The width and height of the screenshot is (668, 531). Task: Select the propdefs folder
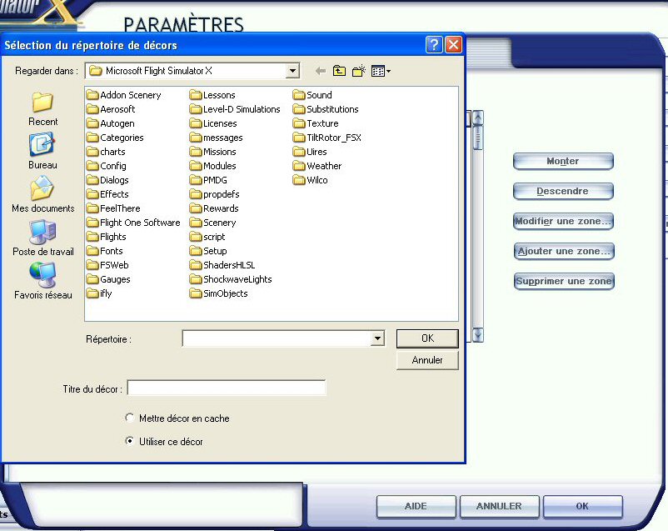click(215, 194)
